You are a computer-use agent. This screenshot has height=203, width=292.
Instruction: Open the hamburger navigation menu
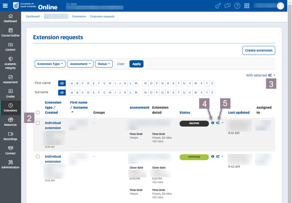coord(5,6)
